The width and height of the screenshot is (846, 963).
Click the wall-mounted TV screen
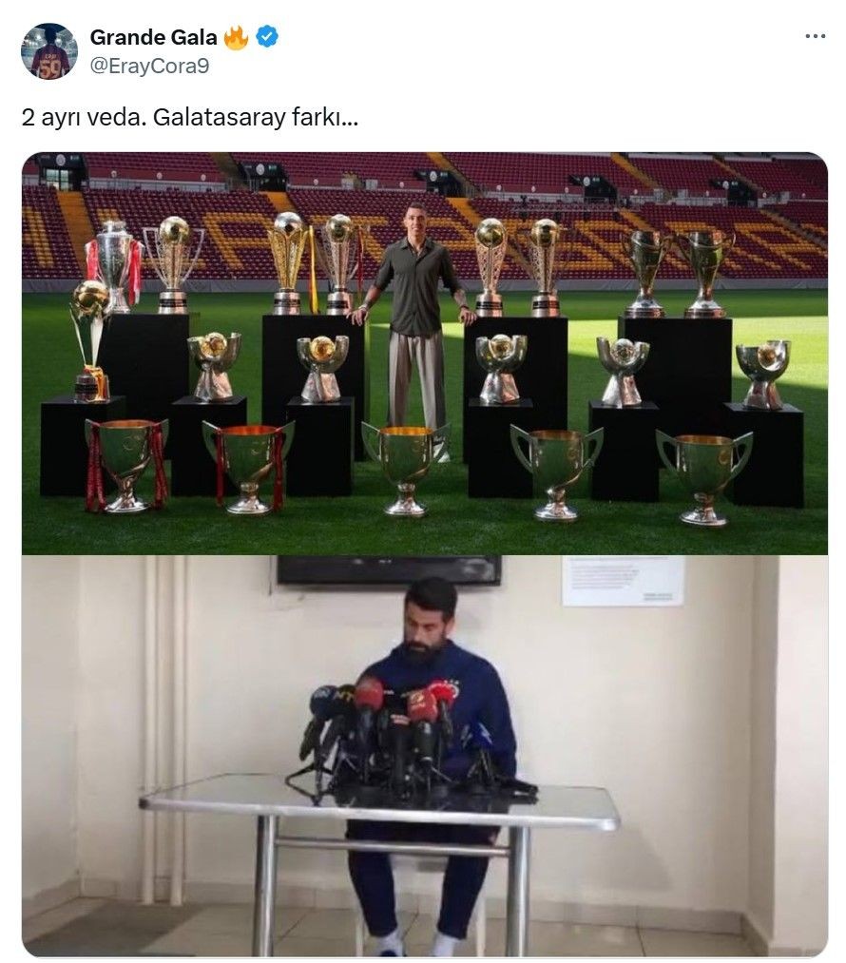(389, 569)
